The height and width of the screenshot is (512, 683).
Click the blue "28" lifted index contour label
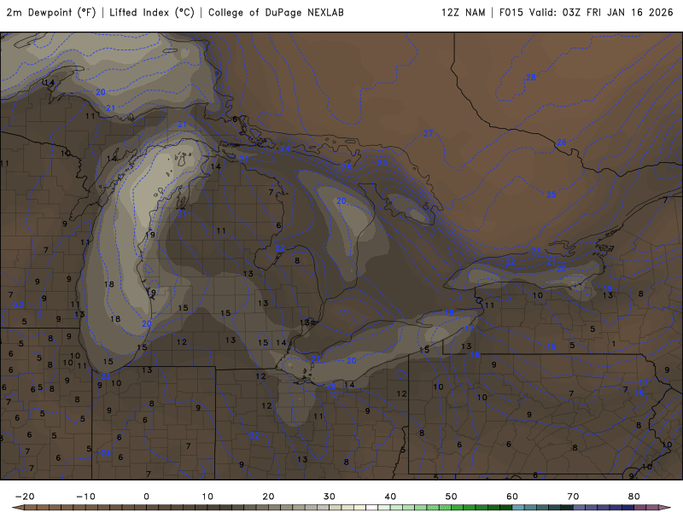530,78
